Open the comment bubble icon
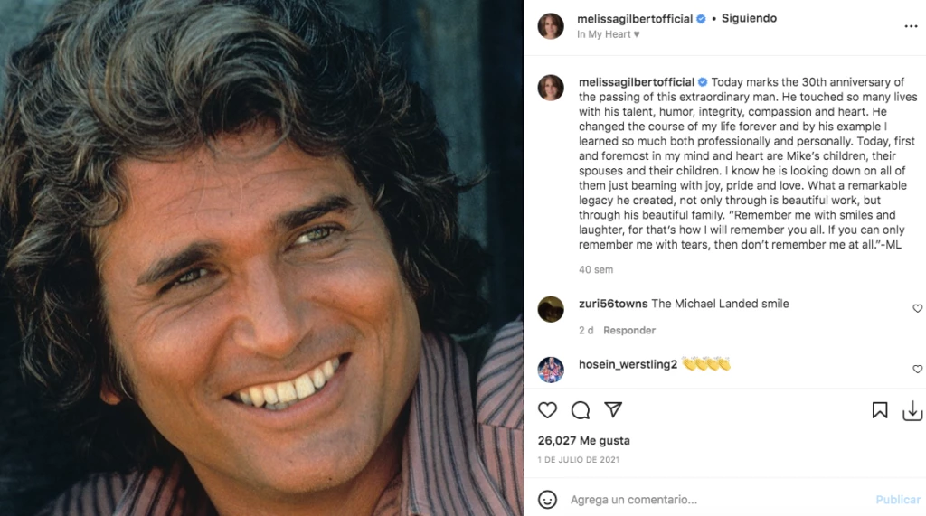 click(x=581, y=410)
